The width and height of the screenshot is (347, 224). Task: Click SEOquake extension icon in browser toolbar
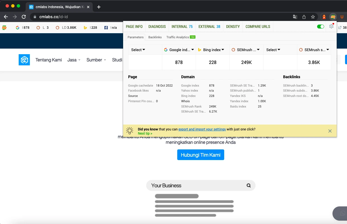tap(333, 17)
